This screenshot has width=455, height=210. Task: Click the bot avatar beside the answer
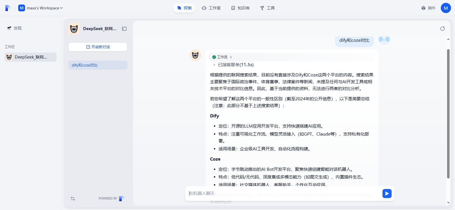point(195,55)
